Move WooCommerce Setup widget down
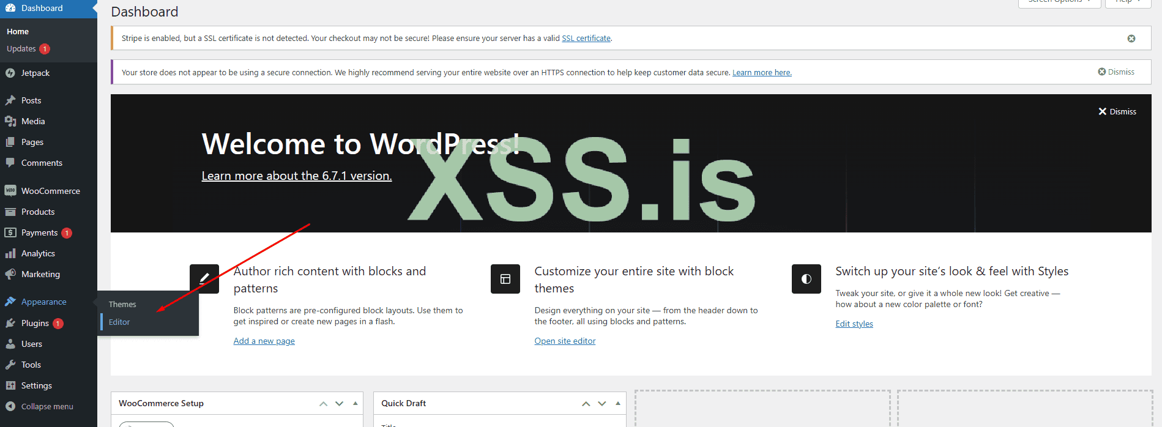 [339, 404]
